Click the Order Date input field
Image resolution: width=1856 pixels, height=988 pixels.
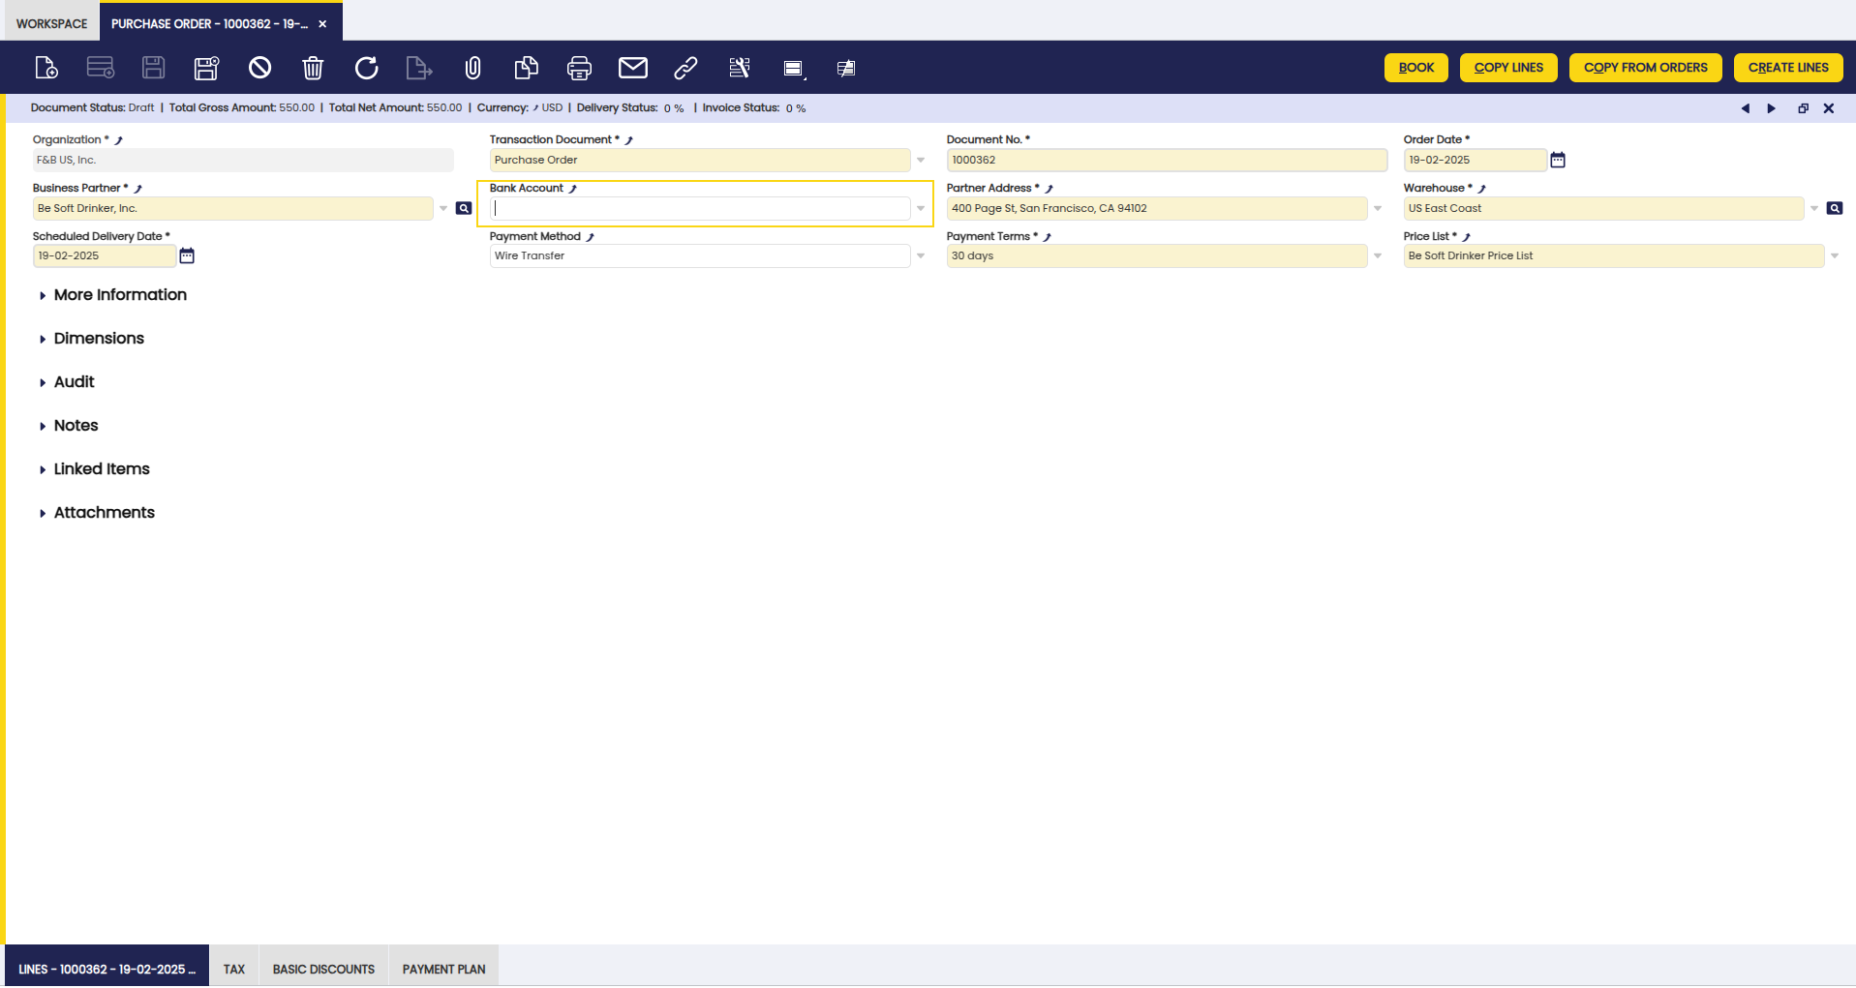1475,160
